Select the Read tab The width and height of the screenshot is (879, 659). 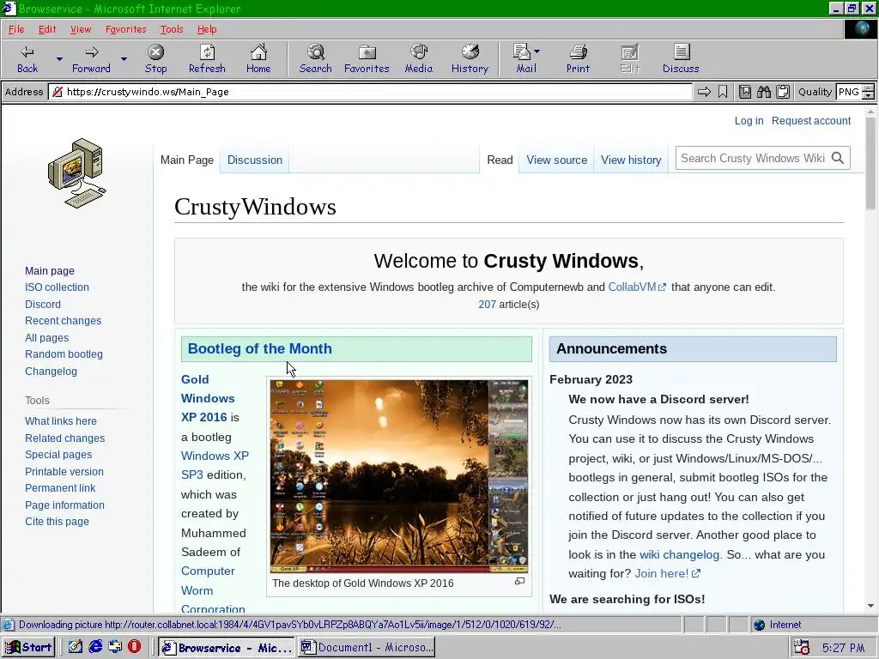click(x=500, y=160)
